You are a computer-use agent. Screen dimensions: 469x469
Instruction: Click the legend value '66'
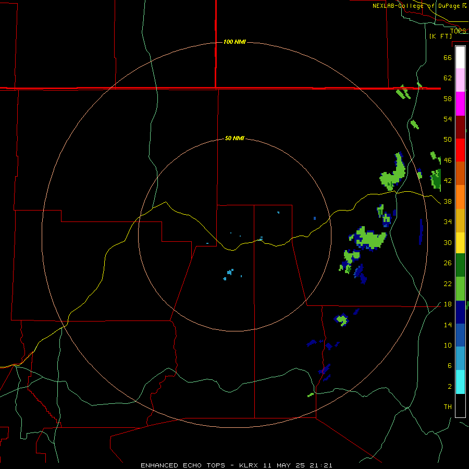point(448,57)
